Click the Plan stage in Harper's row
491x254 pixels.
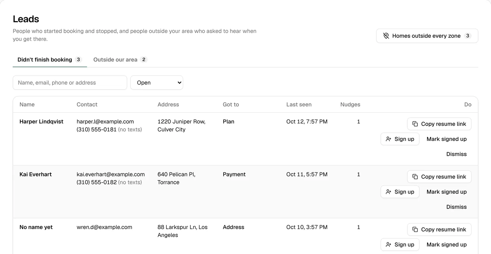pos(229,122)
